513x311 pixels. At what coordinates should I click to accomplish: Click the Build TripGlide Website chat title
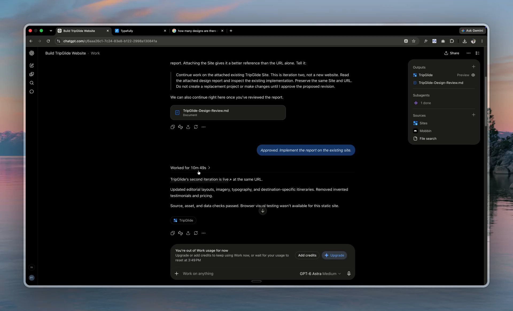point(65,53)
